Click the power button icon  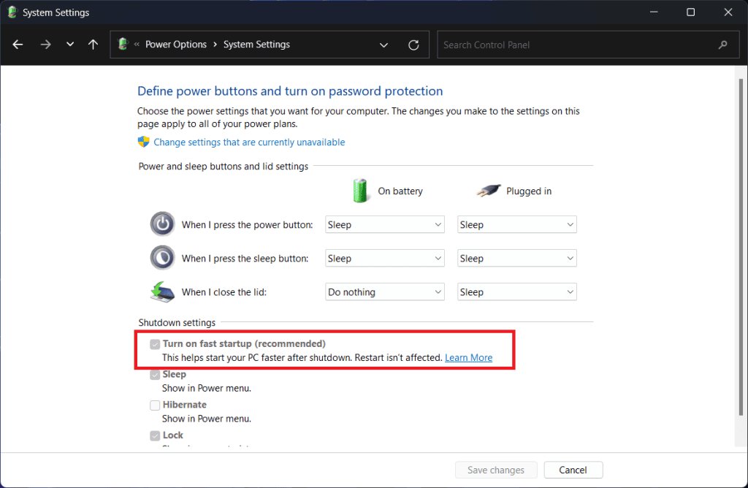pyautogui.click(x=162, y=224)
